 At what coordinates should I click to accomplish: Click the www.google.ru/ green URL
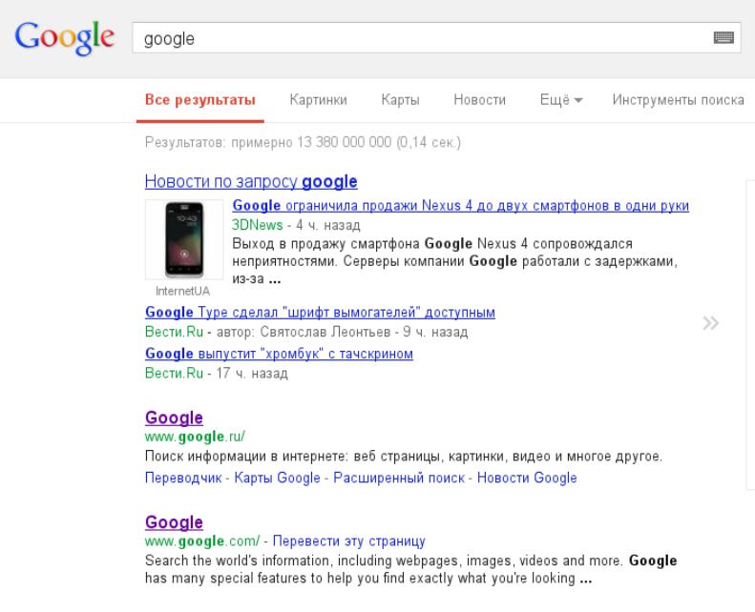pyautogui.click(x=195, y=437)
